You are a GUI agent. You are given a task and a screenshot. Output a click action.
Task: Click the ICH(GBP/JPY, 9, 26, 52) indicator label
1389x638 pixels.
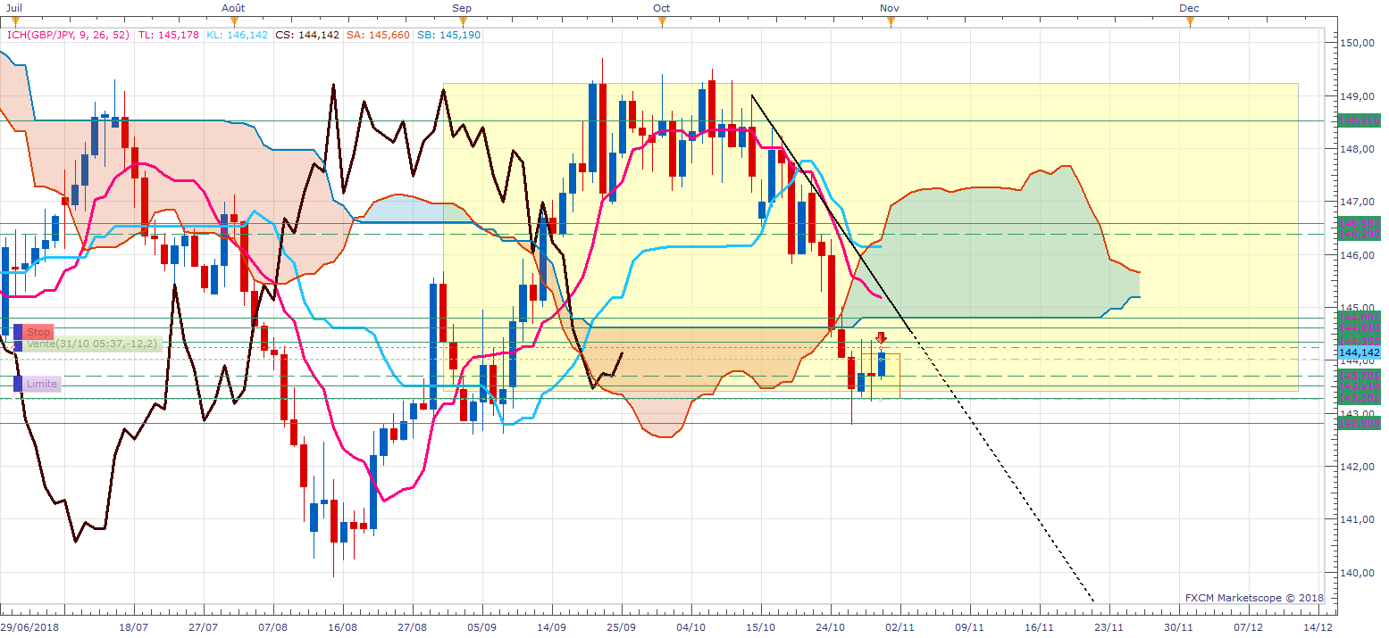(x=68, y=35)
